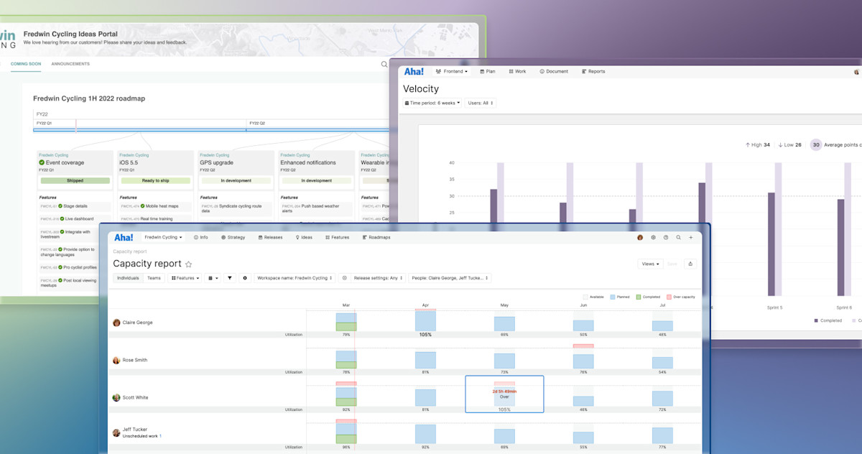The width and height of the screenshot is (862, 454).
Task: Switch capacity view to Teams
Action: (154, 278)
